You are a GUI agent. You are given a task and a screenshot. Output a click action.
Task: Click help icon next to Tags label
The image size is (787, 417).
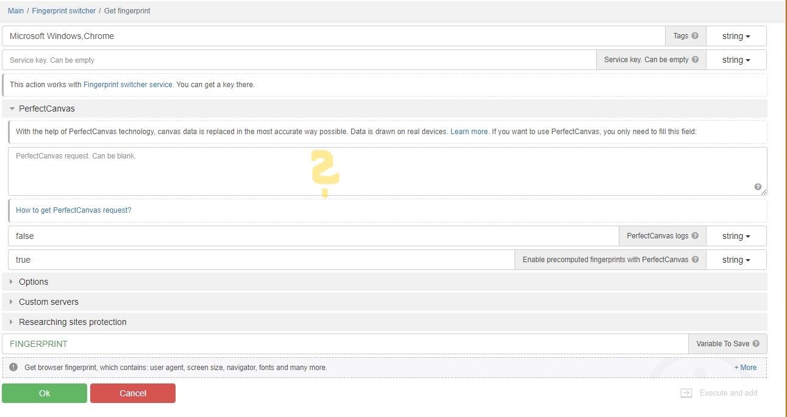695,36
